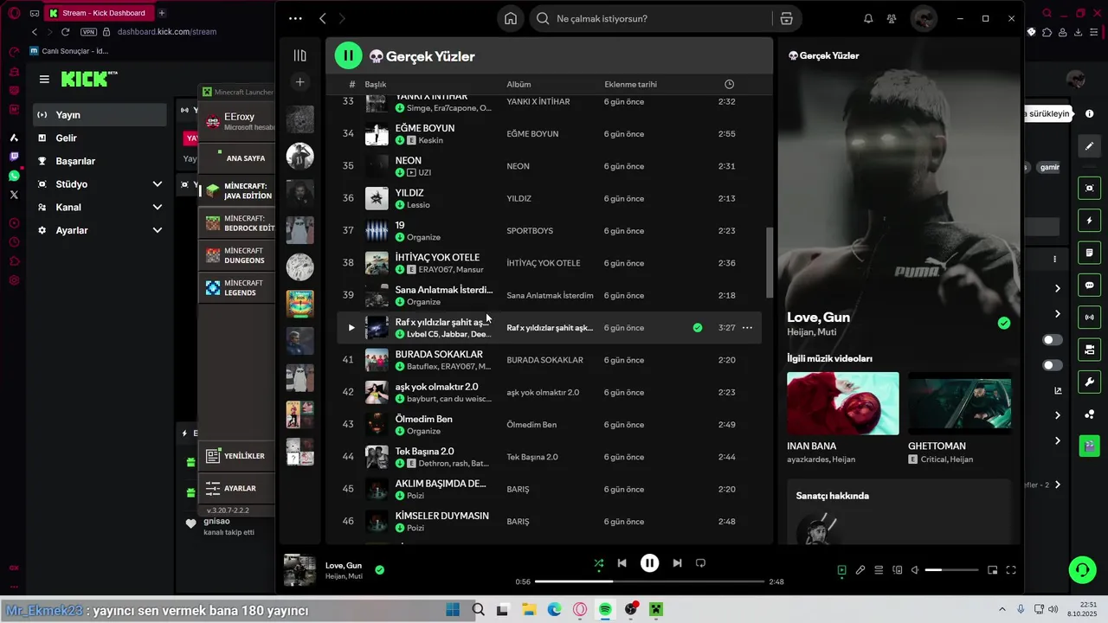Screen dimensions: 1108x623
Task: Open the Spotify three-dot app menu
Action: (x=295, y=18)
